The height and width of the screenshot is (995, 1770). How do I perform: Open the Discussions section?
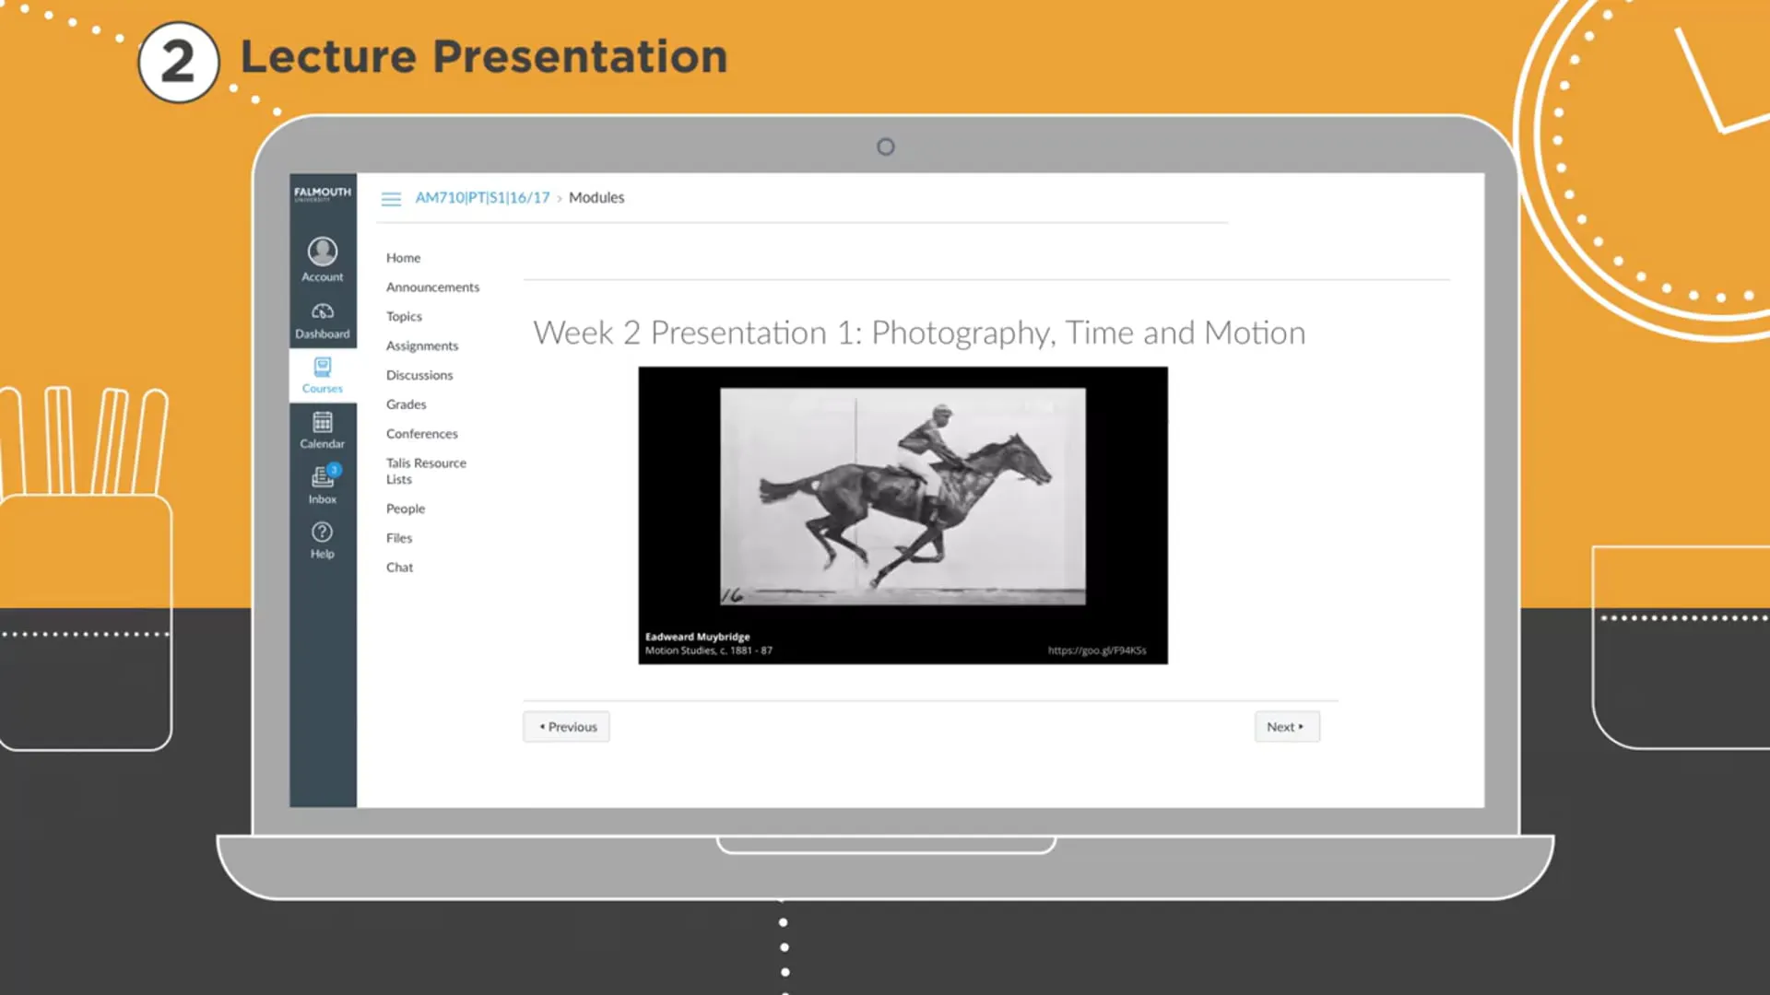(419, 375)
